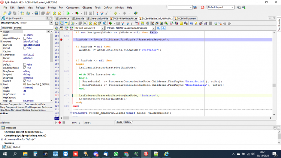The image size is (281, 158).
Task: Uncheck the Enabled property checkbox
Action: point(25,81)
